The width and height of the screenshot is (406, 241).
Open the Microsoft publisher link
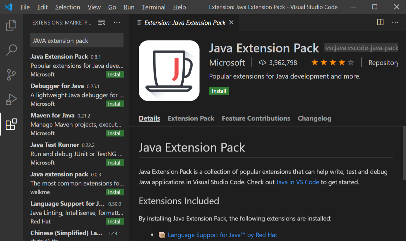[x=227, y=63]
